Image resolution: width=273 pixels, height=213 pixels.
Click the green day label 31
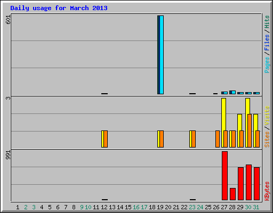tap(256, 207)
